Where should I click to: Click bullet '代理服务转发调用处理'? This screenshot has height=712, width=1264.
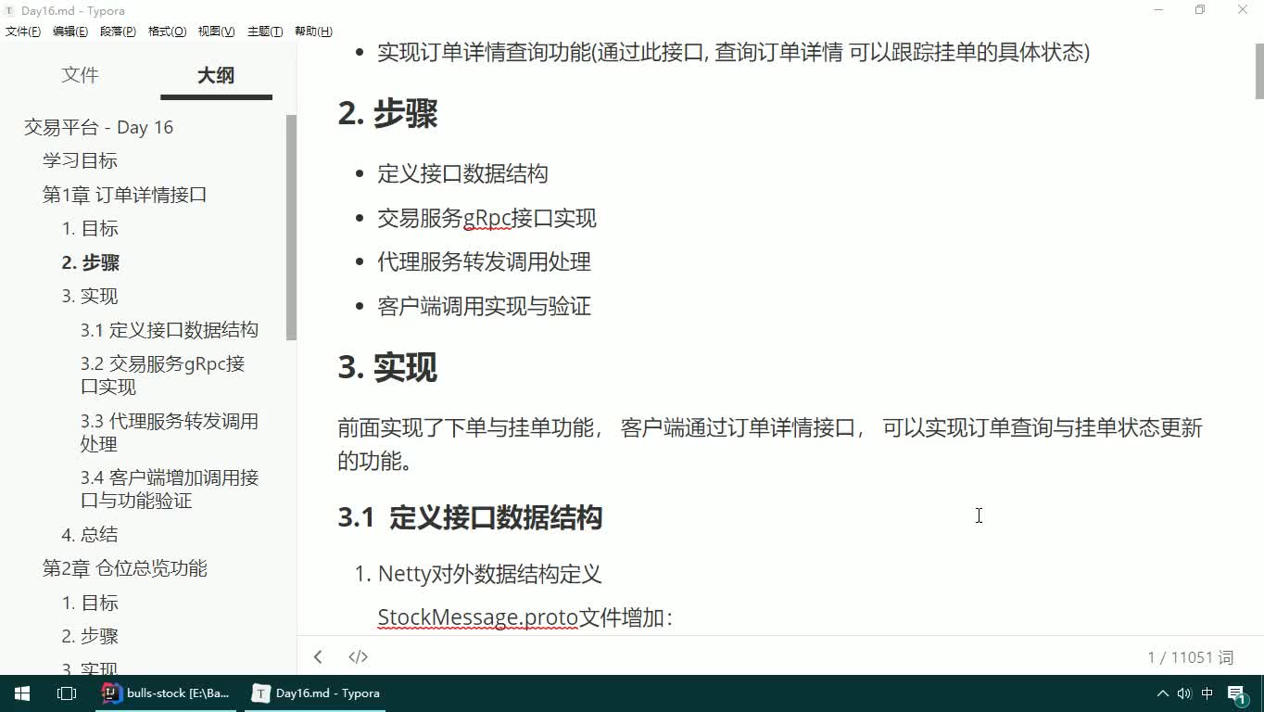pyautogui.click(x=484, y=261)
